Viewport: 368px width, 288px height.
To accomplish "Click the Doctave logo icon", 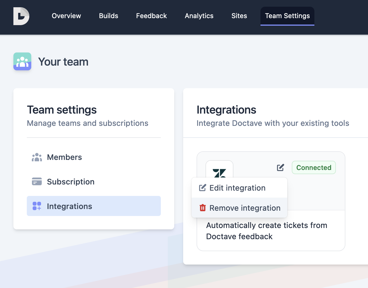I will click(x=21, y=16).
